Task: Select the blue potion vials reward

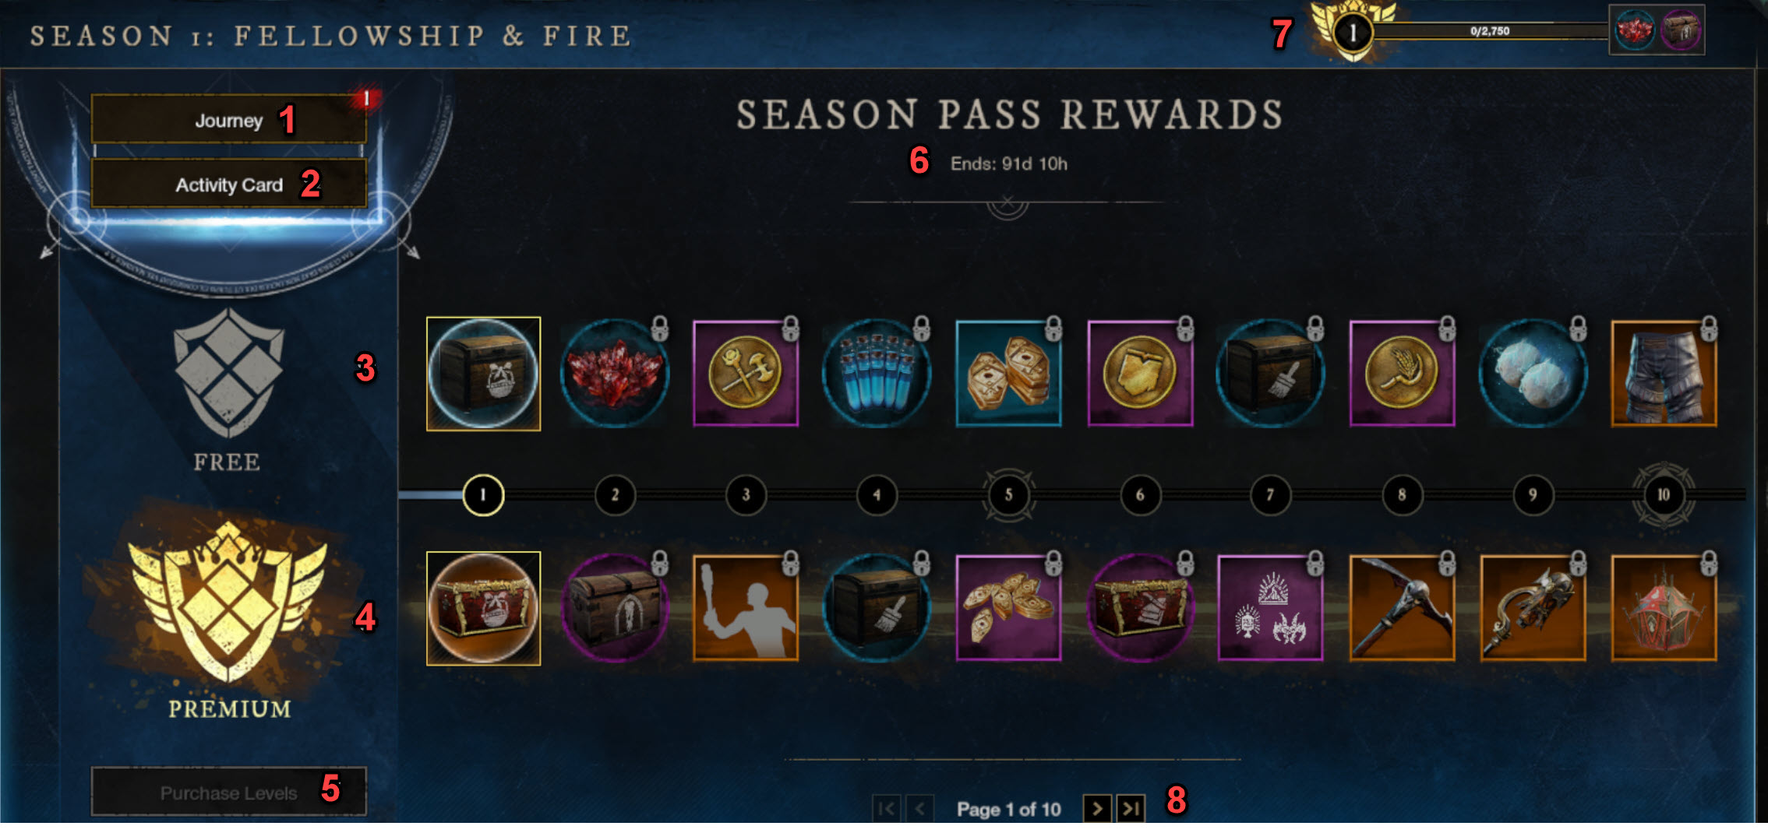Action: coord(877,374)
